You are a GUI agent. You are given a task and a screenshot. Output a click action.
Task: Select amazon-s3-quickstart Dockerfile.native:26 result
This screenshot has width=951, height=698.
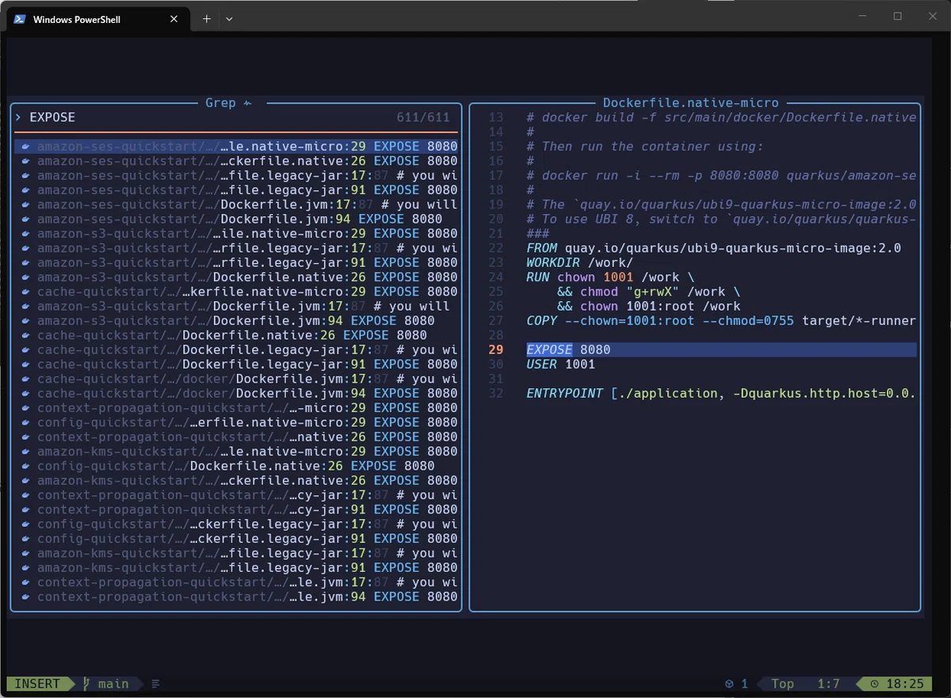236,277
